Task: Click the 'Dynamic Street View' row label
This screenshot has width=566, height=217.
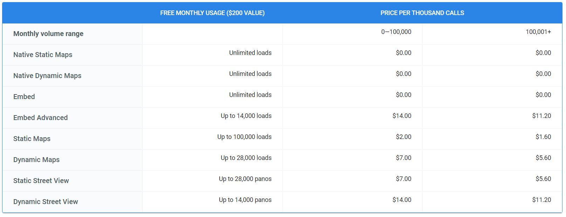Action: coord(46,202)
